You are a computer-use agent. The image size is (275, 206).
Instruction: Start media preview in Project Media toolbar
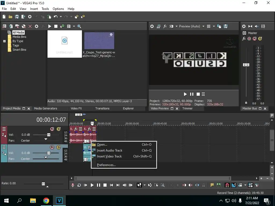tap(50, 26)
